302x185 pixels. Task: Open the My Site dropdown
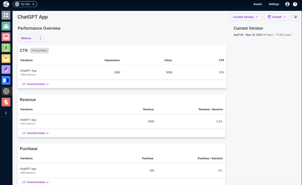click(25, 4)
